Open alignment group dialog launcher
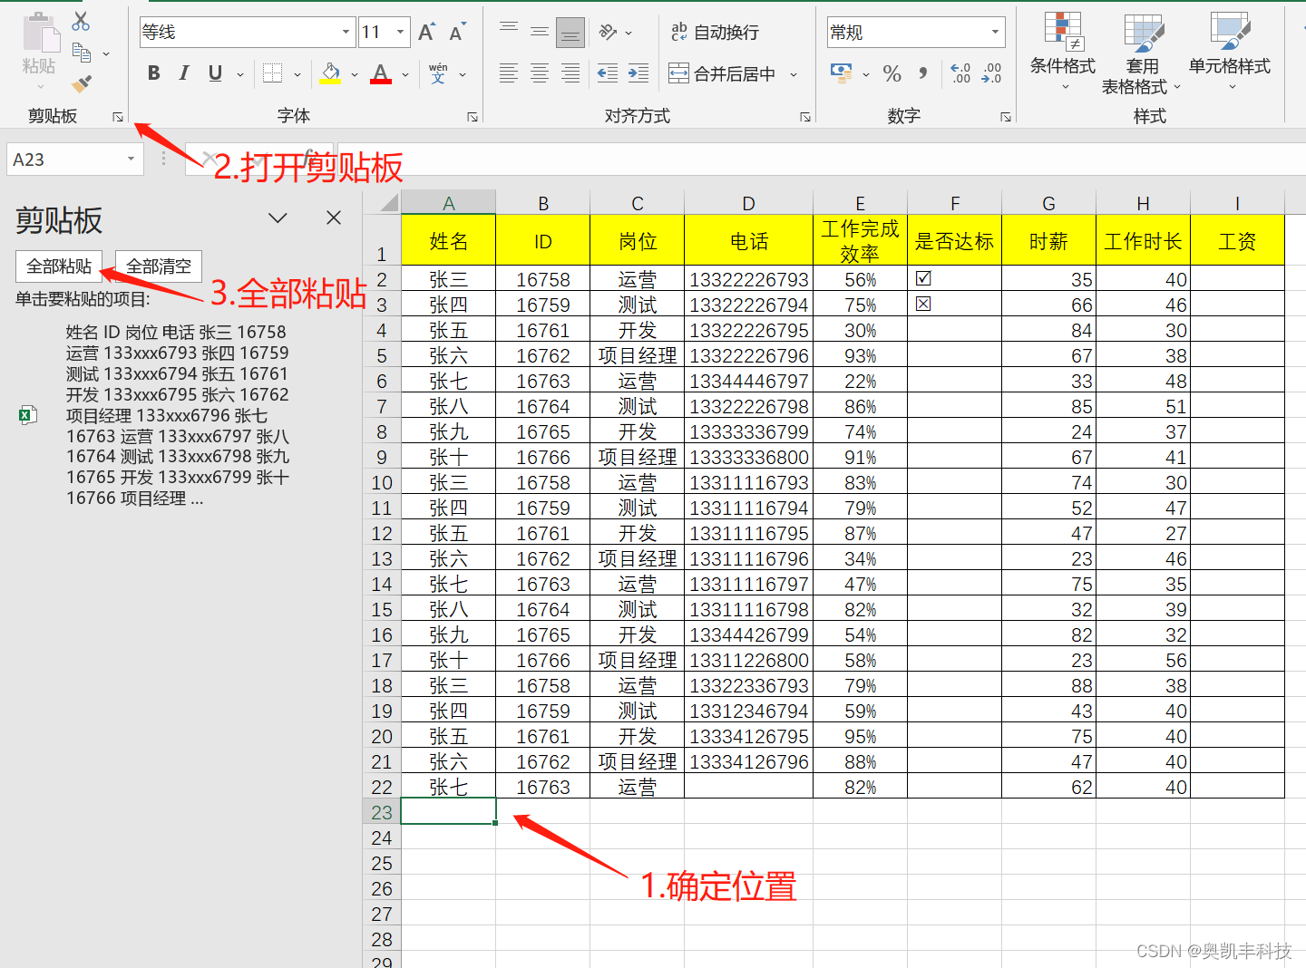 coord(805,117)
